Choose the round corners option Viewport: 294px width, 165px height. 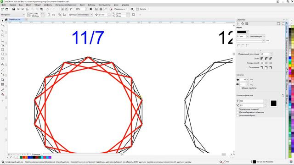point(266,59)
